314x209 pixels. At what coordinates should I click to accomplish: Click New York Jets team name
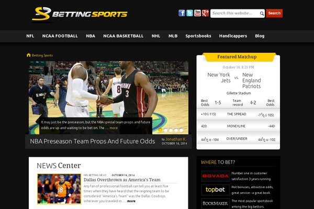click(219, 78)
